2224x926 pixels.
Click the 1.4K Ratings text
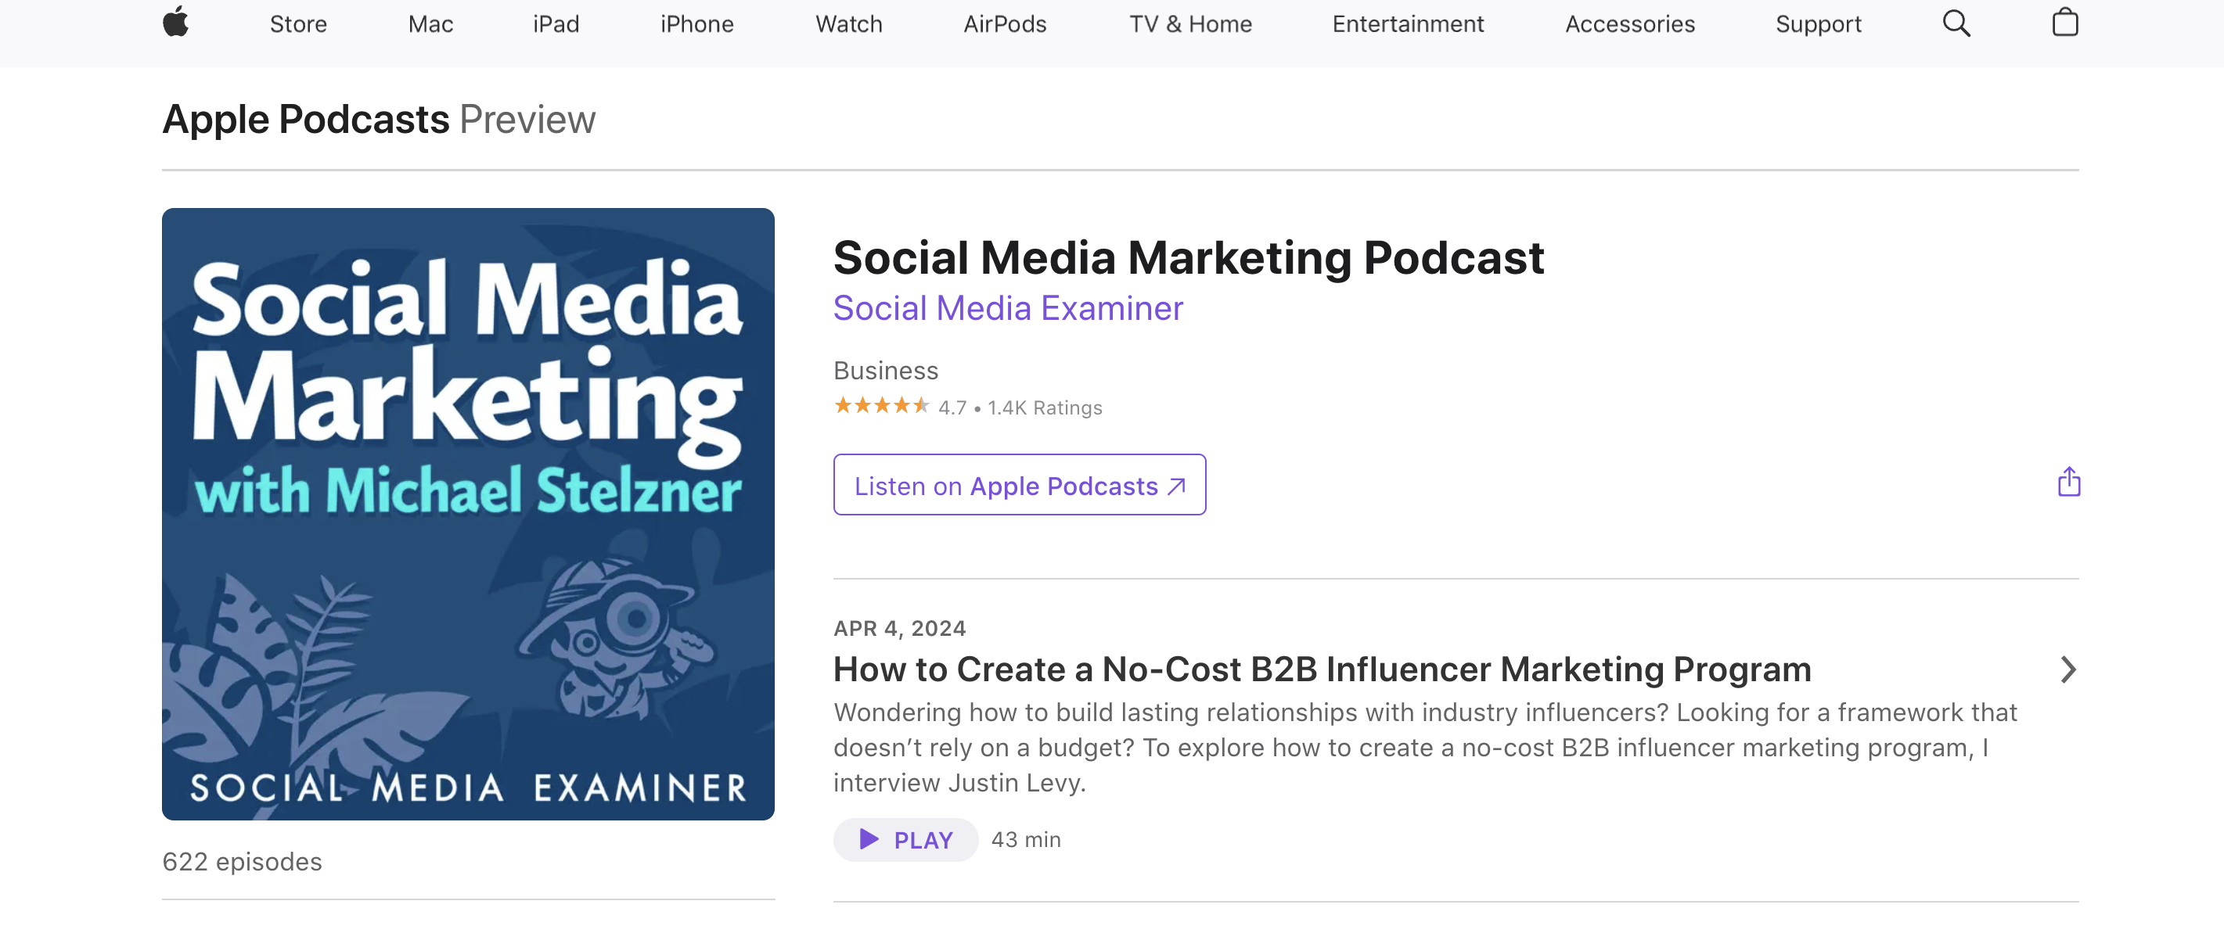1045,407
